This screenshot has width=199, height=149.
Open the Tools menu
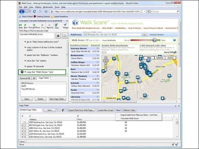[57, 7]
